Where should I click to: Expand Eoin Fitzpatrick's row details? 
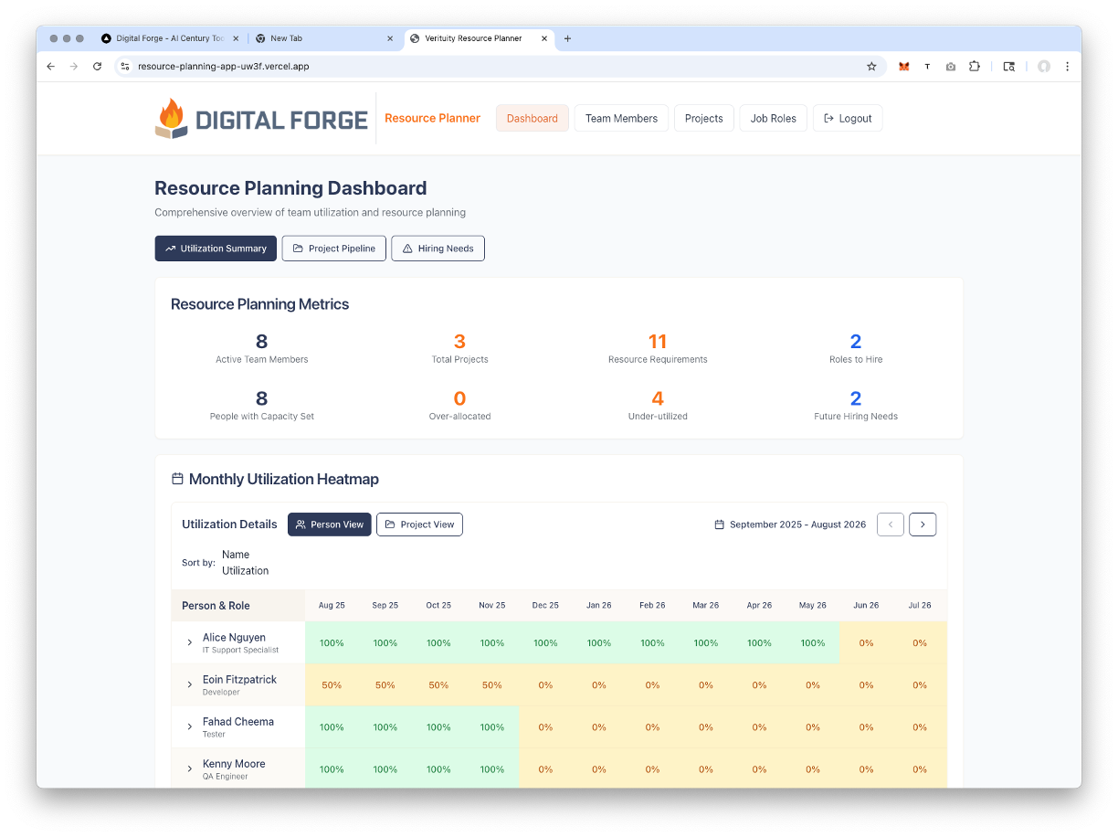coord(189,684)
